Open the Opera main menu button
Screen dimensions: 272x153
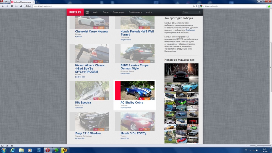5,2
